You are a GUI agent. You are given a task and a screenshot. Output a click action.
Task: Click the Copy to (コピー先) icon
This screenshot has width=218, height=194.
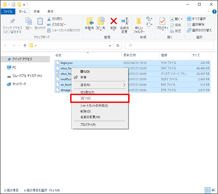[101, 21]
